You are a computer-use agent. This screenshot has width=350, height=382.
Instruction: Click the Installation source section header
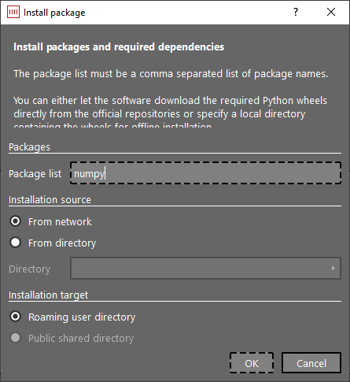tap(50, 200)
